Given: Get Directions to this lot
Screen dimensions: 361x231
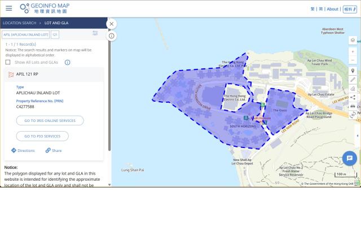Looking at the screenshot, I should click(23, 151).
